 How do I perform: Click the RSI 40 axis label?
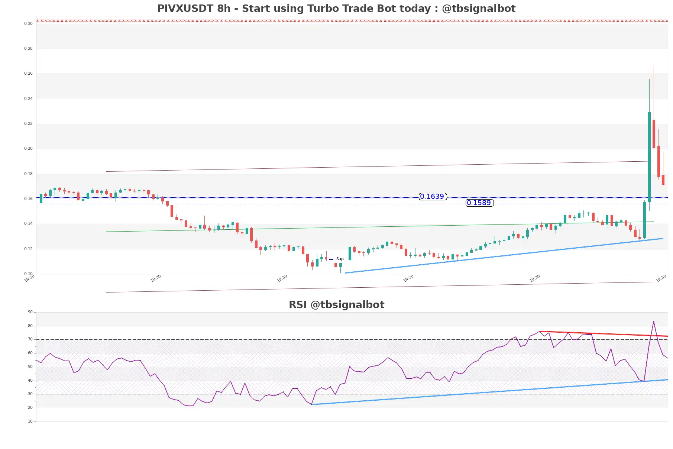(30, 380)
